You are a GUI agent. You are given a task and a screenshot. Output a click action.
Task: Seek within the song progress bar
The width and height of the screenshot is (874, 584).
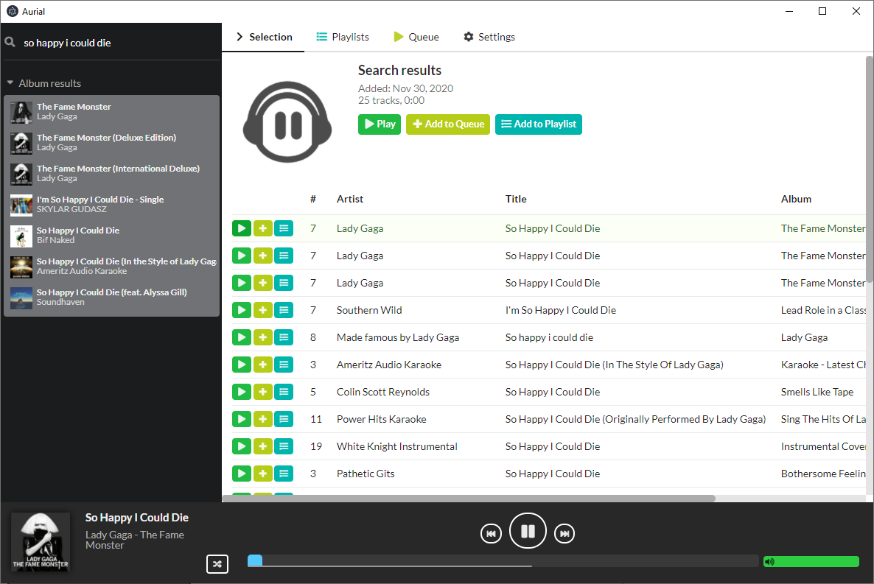click(503, 561)
